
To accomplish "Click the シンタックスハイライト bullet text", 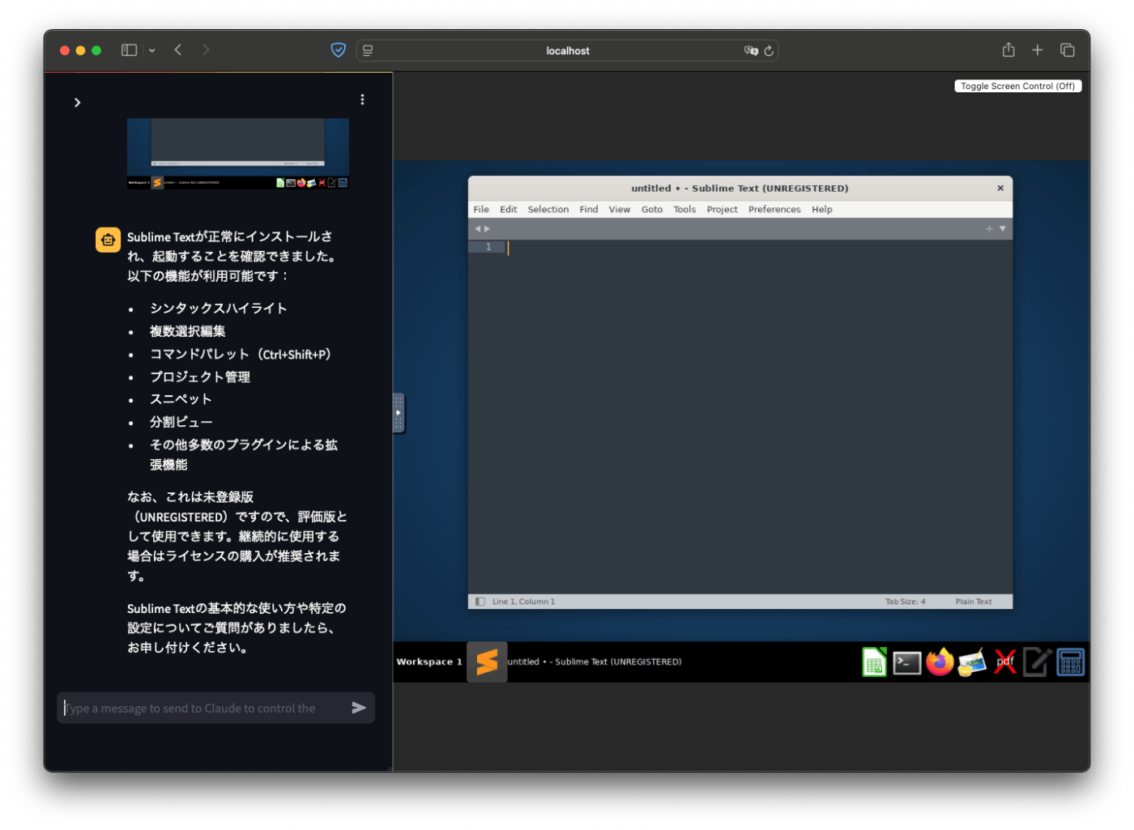I will coord(219,309).
